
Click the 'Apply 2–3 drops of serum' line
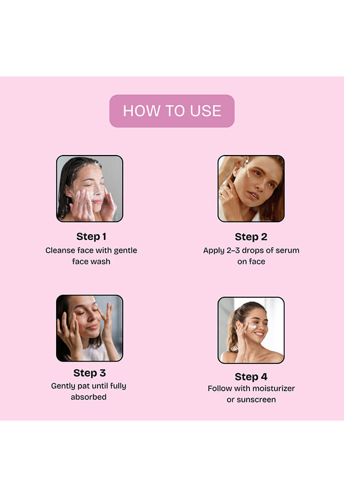coord(251,250)
